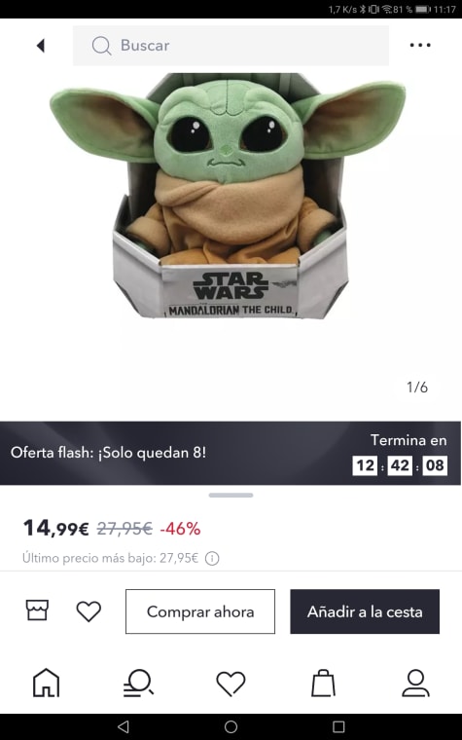The image size is (462, 740).
Task: Go to Home tab in bottom bar
Action: [46, 683]
